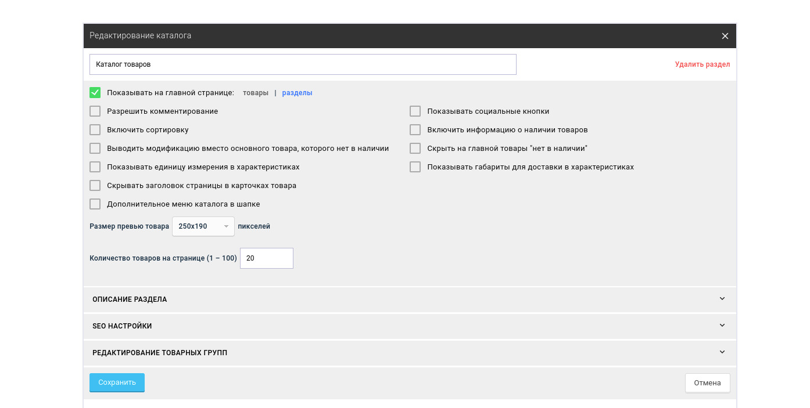
Task: Enable 'Включить сортировку' checkbox
Action: point(95,130)
